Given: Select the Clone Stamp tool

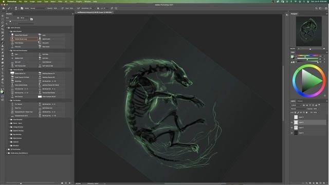Looking at the screenshot, I should click(3, 46).
